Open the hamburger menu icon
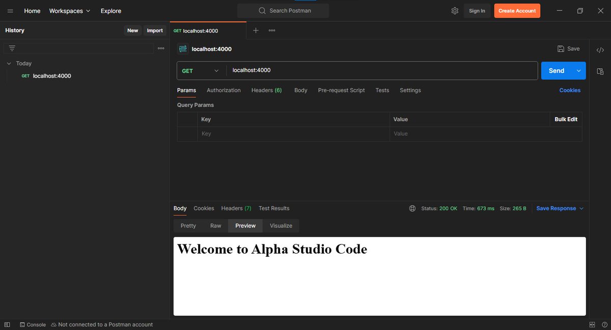Image resolution: width=611 pixels, height=330 pixels. pyautogui.click(x=10, y=11)
